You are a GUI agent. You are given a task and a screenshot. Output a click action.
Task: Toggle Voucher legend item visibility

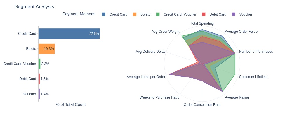(x=242, y=14)
